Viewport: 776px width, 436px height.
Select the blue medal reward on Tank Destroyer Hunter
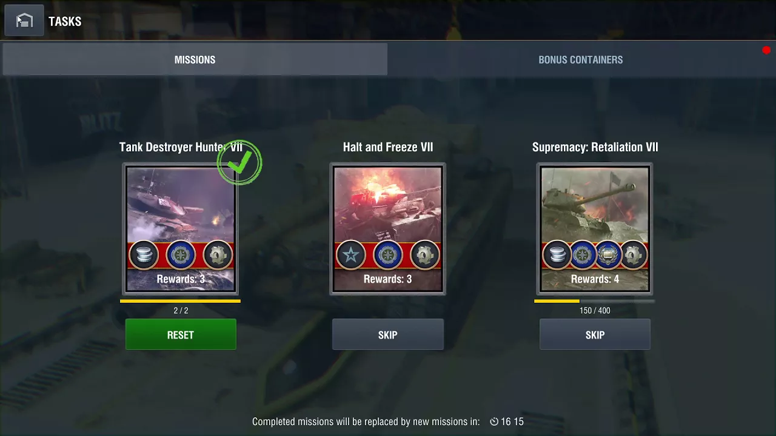[x=181, y=255]
